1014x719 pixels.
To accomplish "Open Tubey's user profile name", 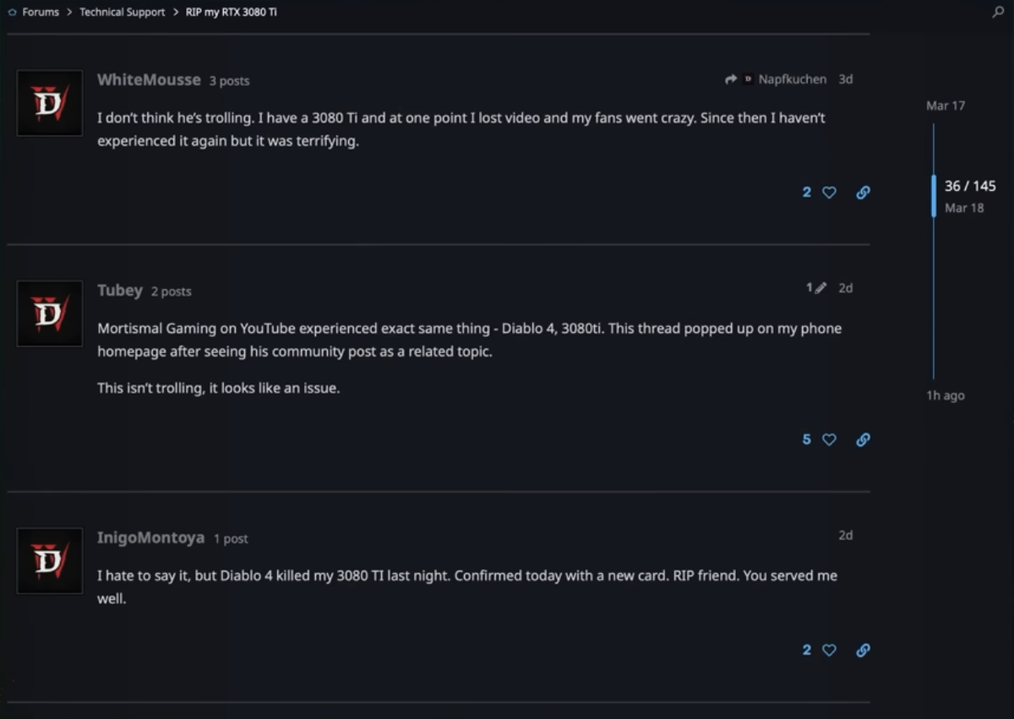I will click(120, 290).
